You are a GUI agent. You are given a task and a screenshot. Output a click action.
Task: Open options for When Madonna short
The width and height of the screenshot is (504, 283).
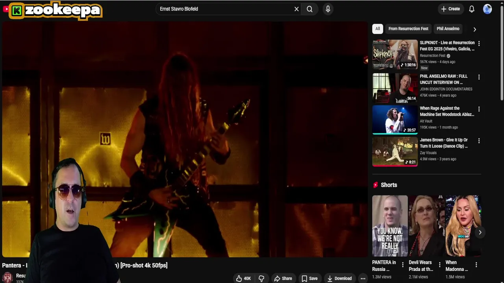click(476, 265)
